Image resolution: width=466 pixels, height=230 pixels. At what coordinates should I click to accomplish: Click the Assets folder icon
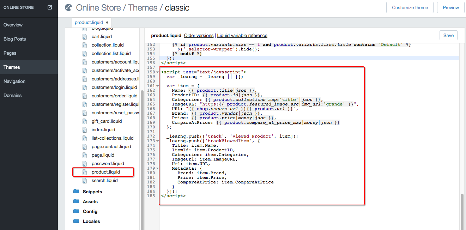76,201
